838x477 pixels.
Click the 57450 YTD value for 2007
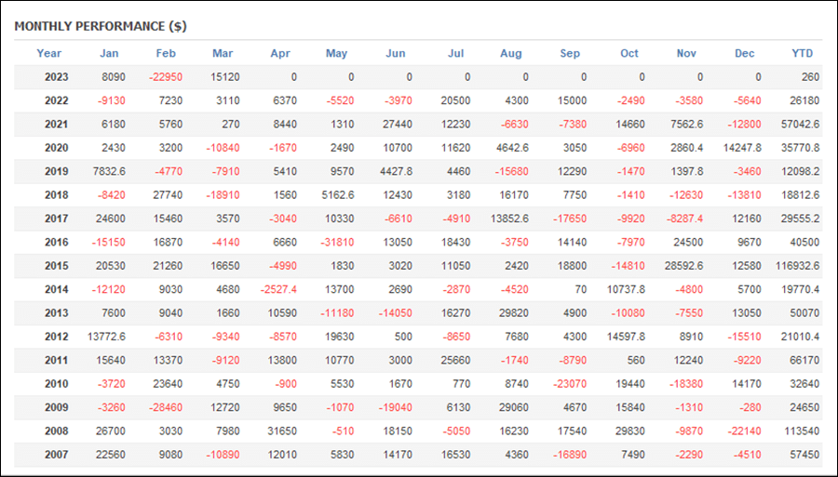point(804,455)
